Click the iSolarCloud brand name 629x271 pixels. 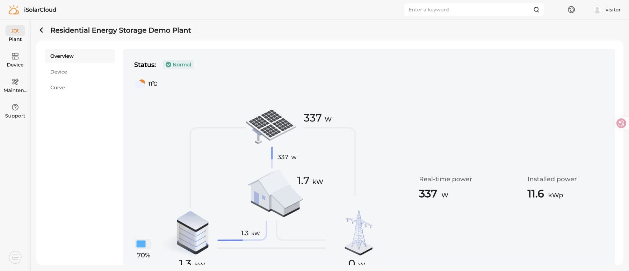(x=40, y=10)
